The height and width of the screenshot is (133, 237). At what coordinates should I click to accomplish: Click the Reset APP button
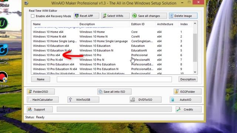pyautogui.click(x=86, y=16)
